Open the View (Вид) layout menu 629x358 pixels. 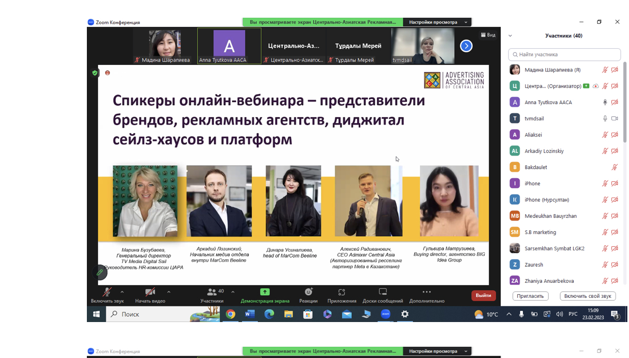(488, 35)
